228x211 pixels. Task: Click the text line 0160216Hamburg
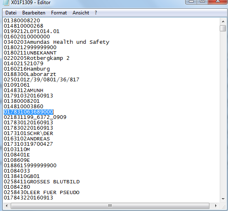(27, 69)
